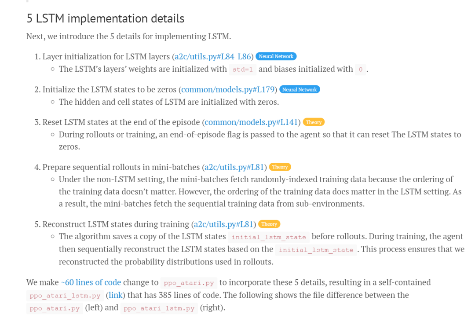The width and height of the screenshot is (475, 322).
Task: Click Theory badge next to sequential rollouts item
Action: point(280,167)
